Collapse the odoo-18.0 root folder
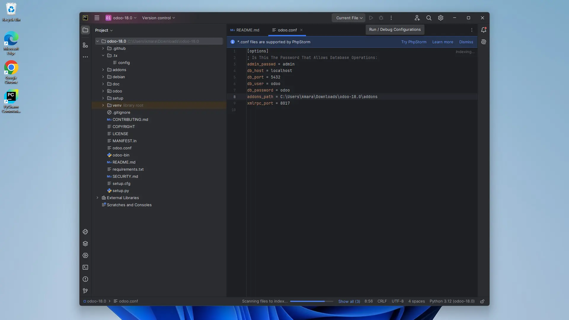 [98, 41]
